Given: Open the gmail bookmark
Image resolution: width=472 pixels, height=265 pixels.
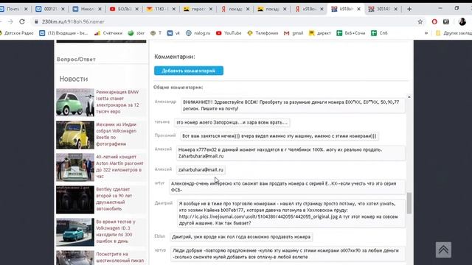Looking at the screenshot, I should coord(294,33).
